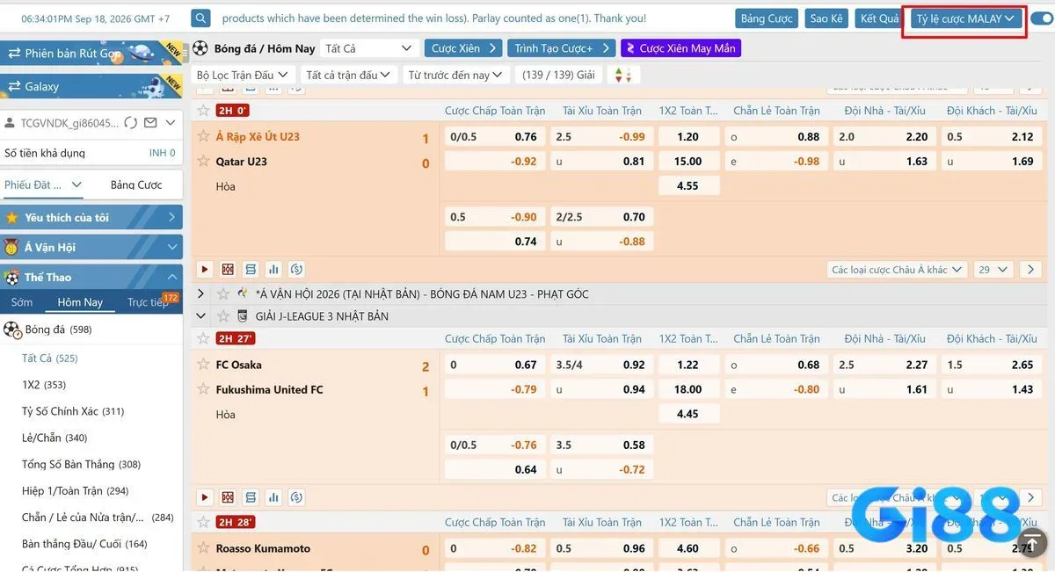Select the Tỷ Số Chính Xác (311) market
1055x572 pixels.
(73, 411)
